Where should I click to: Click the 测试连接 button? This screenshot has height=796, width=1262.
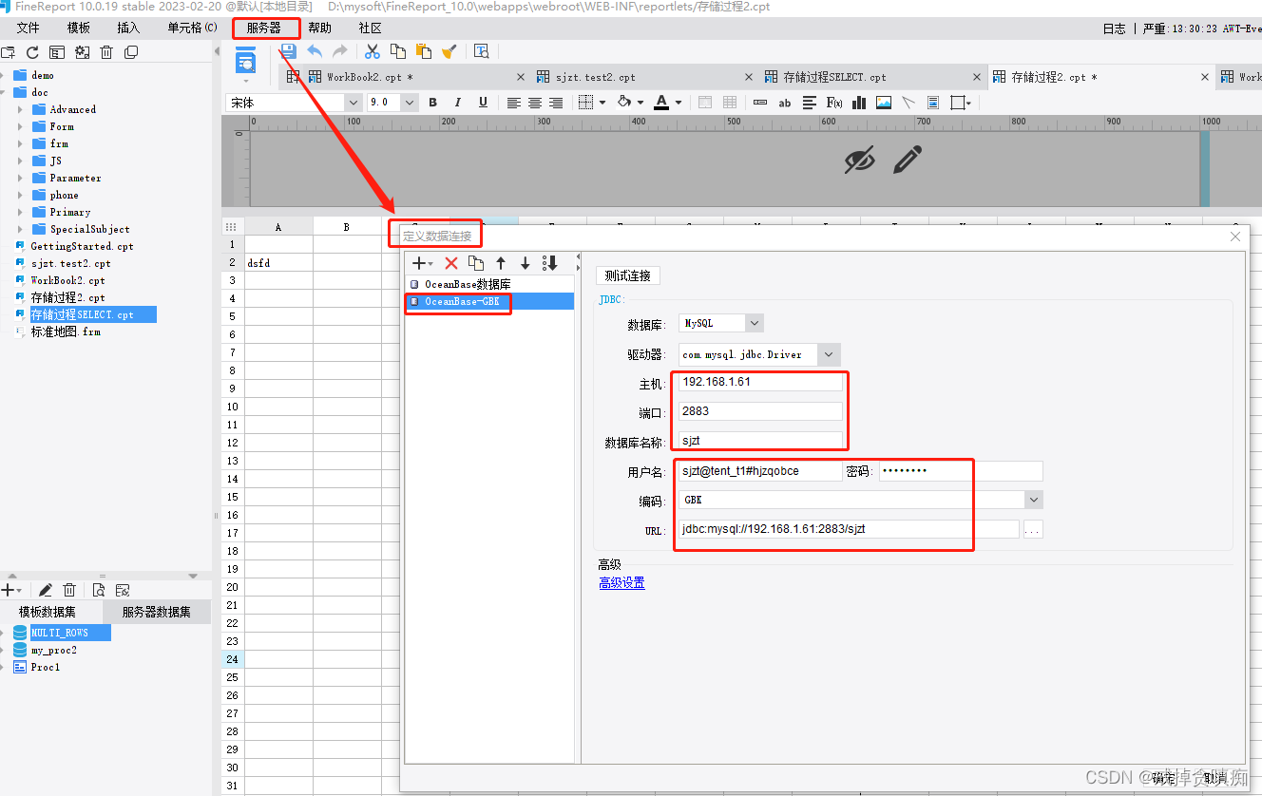(x=628, y=275)
